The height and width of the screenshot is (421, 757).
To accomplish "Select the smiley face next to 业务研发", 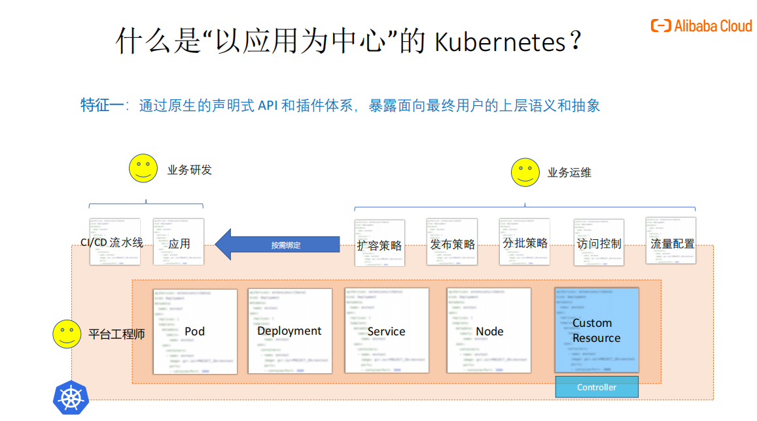I will point(143,168).
